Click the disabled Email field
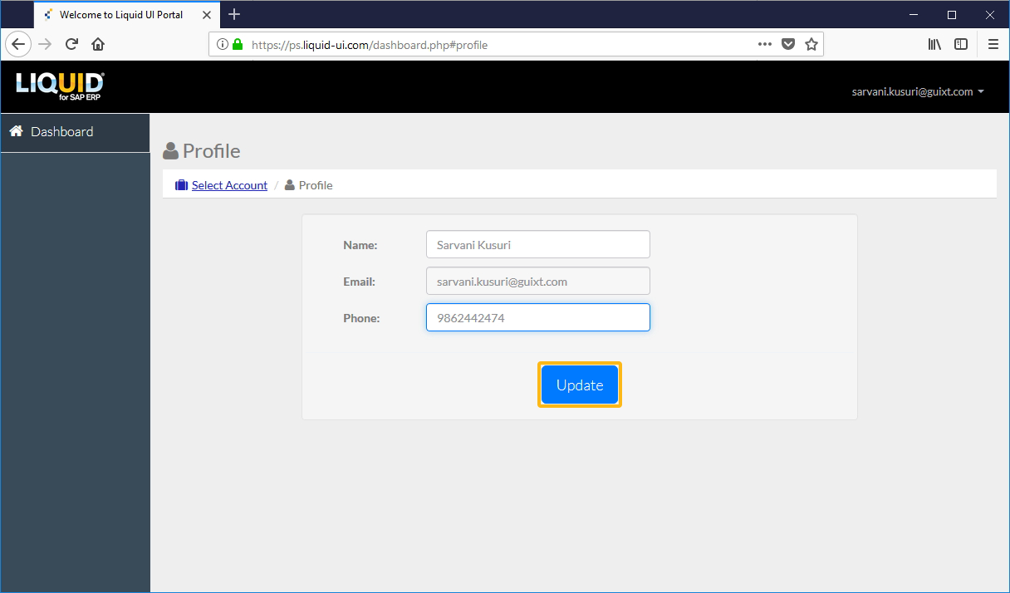The width and height of the screenshot is (1010, 593). pyautogui.click(x=538, y=282)
